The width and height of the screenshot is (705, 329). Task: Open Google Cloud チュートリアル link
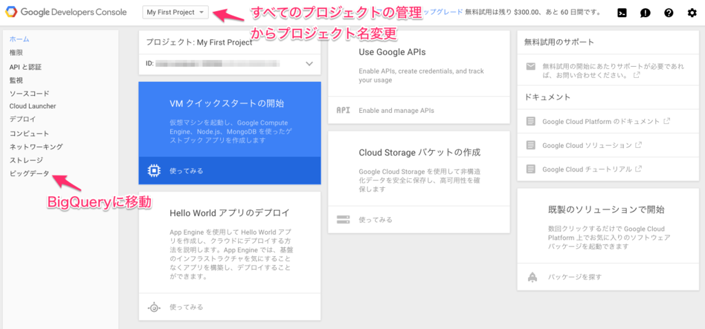pyautogui.click(x=587, y=169)
